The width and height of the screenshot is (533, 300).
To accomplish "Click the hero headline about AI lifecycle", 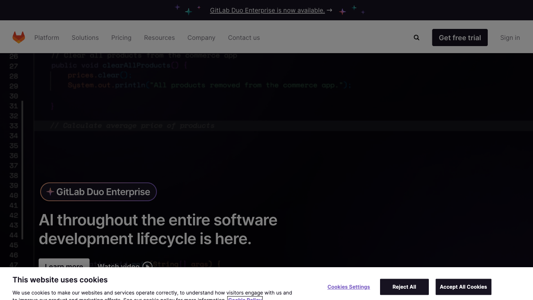I will [x=158, y=229].
